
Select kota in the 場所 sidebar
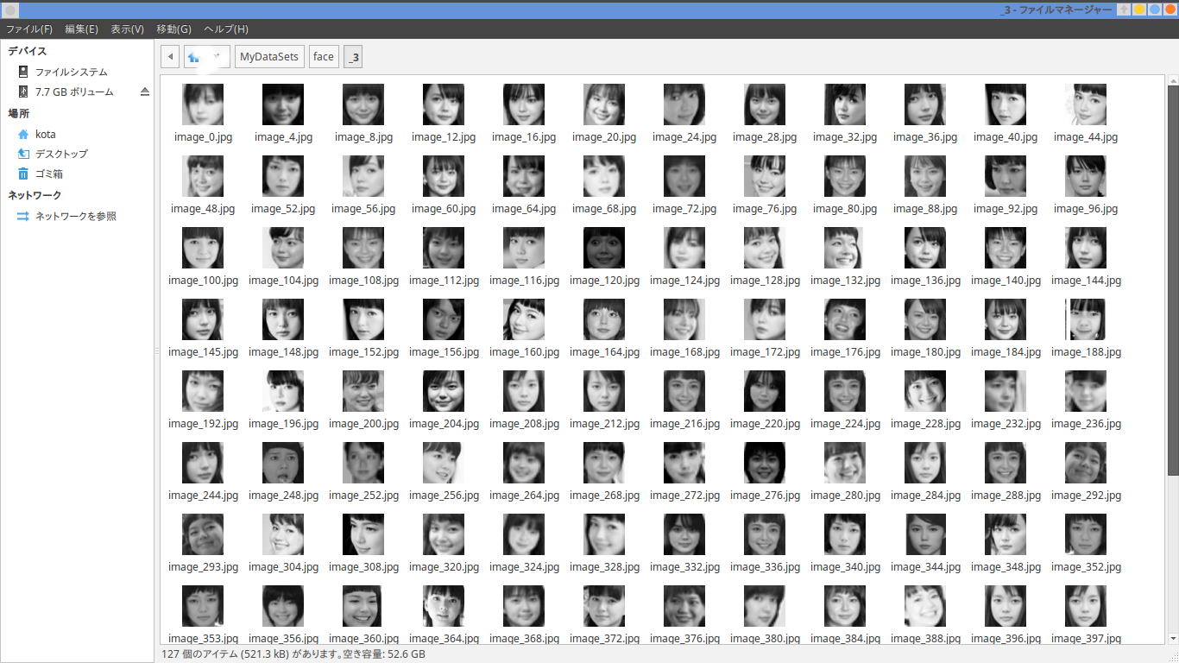47,133
